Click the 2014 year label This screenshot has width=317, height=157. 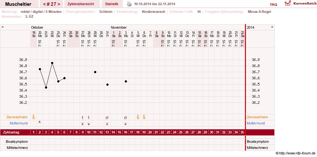tap(250, 27)
